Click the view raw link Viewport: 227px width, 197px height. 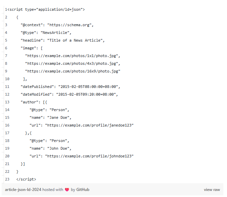(212, 190)
